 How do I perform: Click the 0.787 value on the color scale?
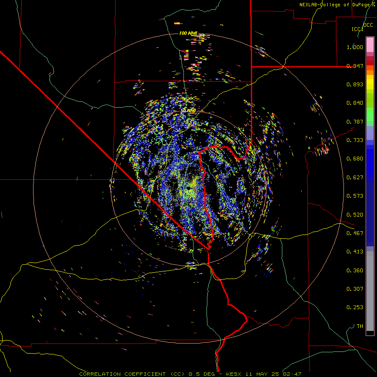pos(355,121)
